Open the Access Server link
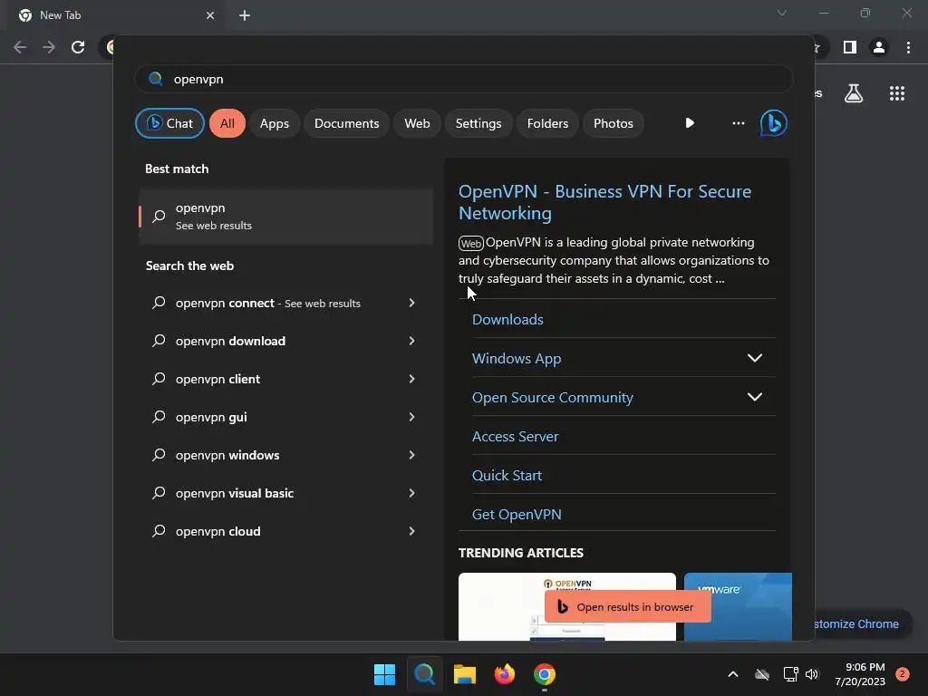The image size is (928, 696). tap(516, 436)
